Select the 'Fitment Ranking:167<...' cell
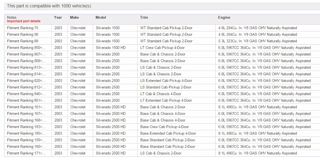Image resolution: width=320 pixels, height=158 pixels. pyautogui.click(x=28, y=113)
